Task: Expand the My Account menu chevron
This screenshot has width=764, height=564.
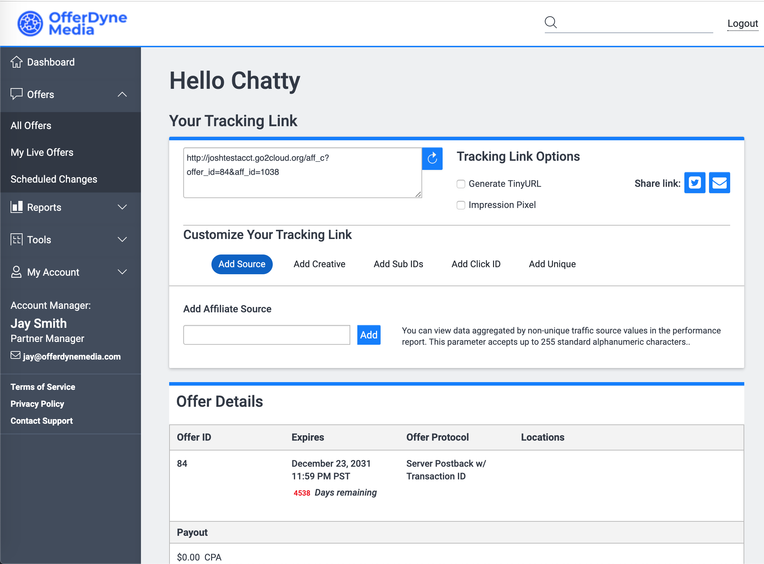Action: [x=122, y=272]
